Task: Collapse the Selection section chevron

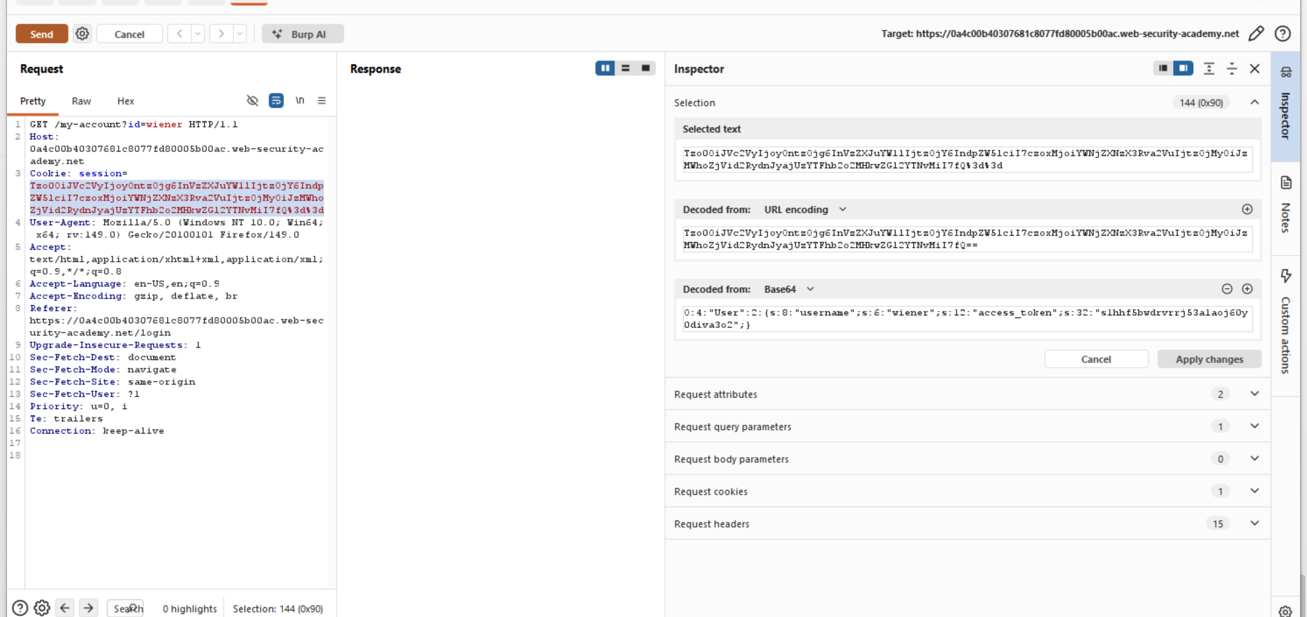Action: [x=1254, y=102]
